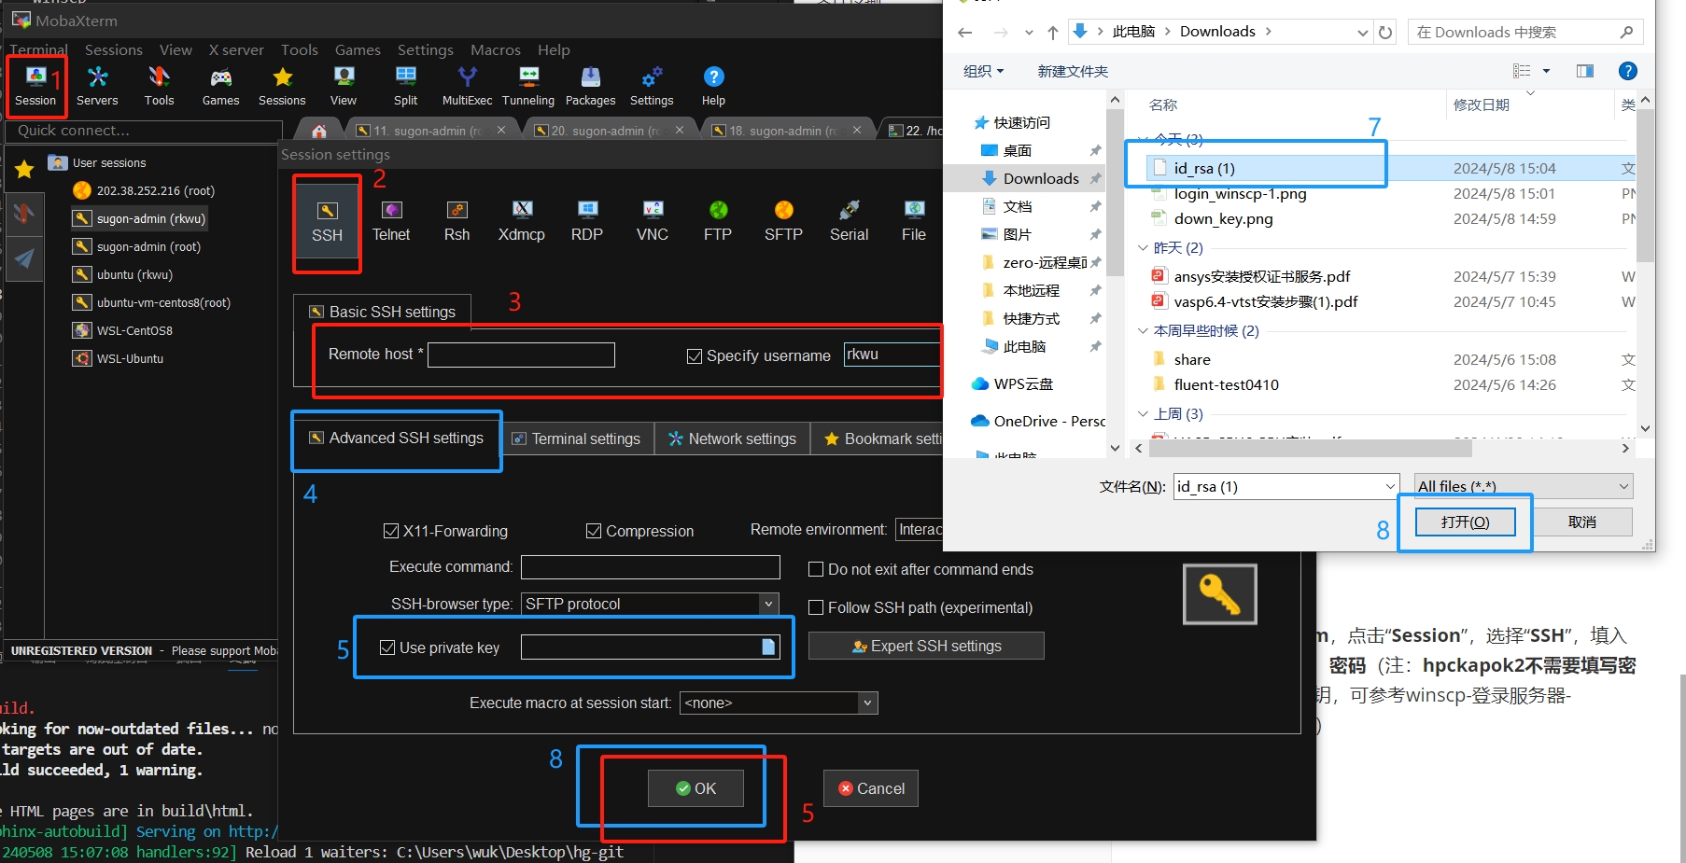Click the file dialog help icon
Image resolution: width=1686 pixels, height=863 pixels.
(1627, 71)
